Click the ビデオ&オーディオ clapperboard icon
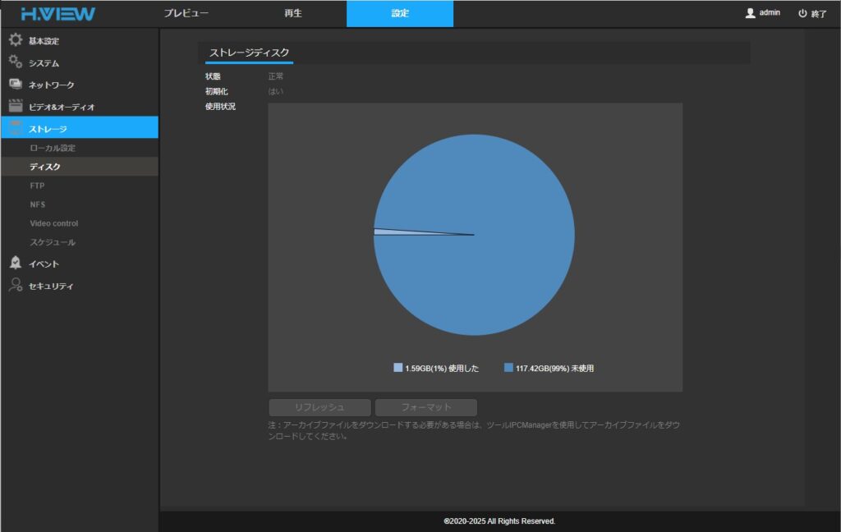 pyautogui.click(x=16, y=106)
